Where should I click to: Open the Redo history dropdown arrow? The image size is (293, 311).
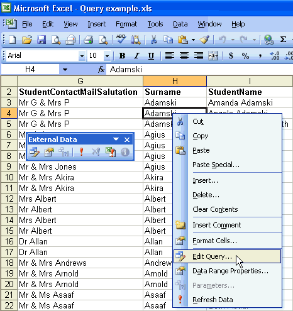254,40
